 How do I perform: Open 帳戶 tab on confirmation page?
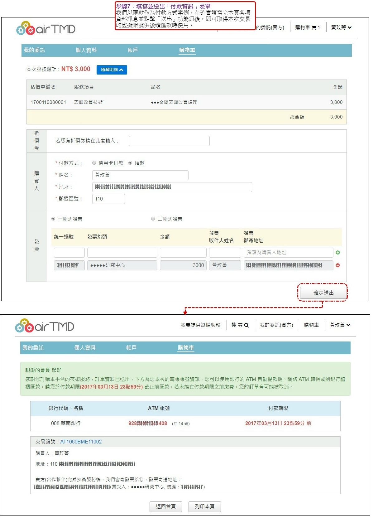tap(131, 348)
